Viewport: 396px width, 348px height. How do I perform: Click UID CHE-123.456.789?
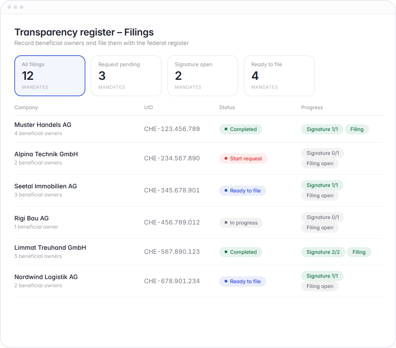(x=172, y=129)
